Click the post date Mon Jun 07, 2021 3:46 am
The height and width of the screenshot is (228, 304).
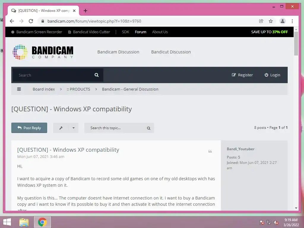(x=41, y=157)
